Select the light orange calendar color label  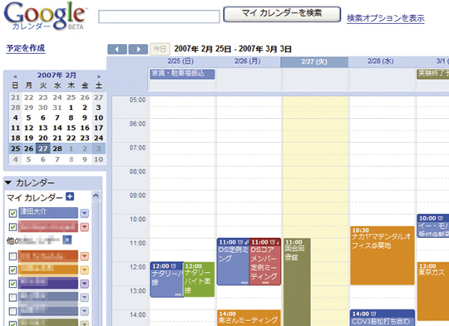(48, 269)
